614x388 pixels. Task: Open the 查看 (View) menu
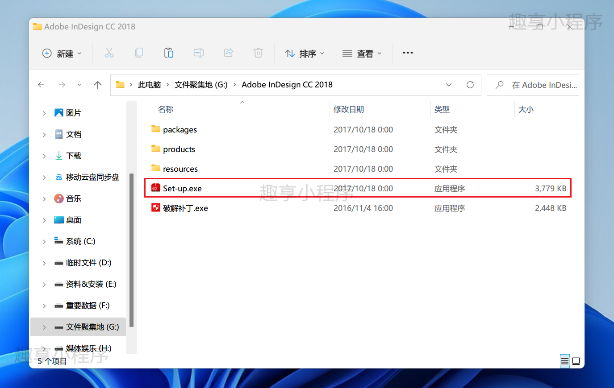coord(362,53)
